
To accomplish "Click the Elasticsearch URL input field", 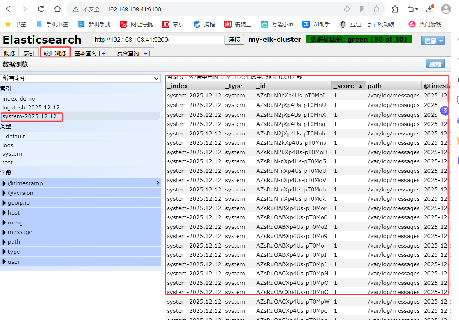I will (159, 40).
